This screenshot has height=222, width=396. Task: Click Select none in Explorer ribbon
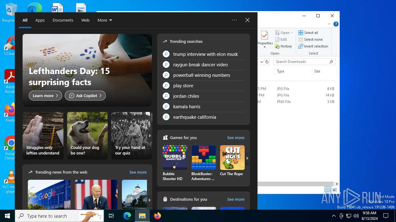311,39
